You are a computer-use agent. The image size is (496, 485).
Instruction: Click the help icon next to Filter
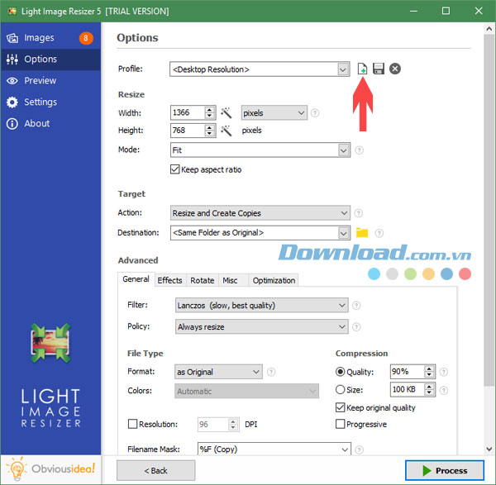[356, 306]
